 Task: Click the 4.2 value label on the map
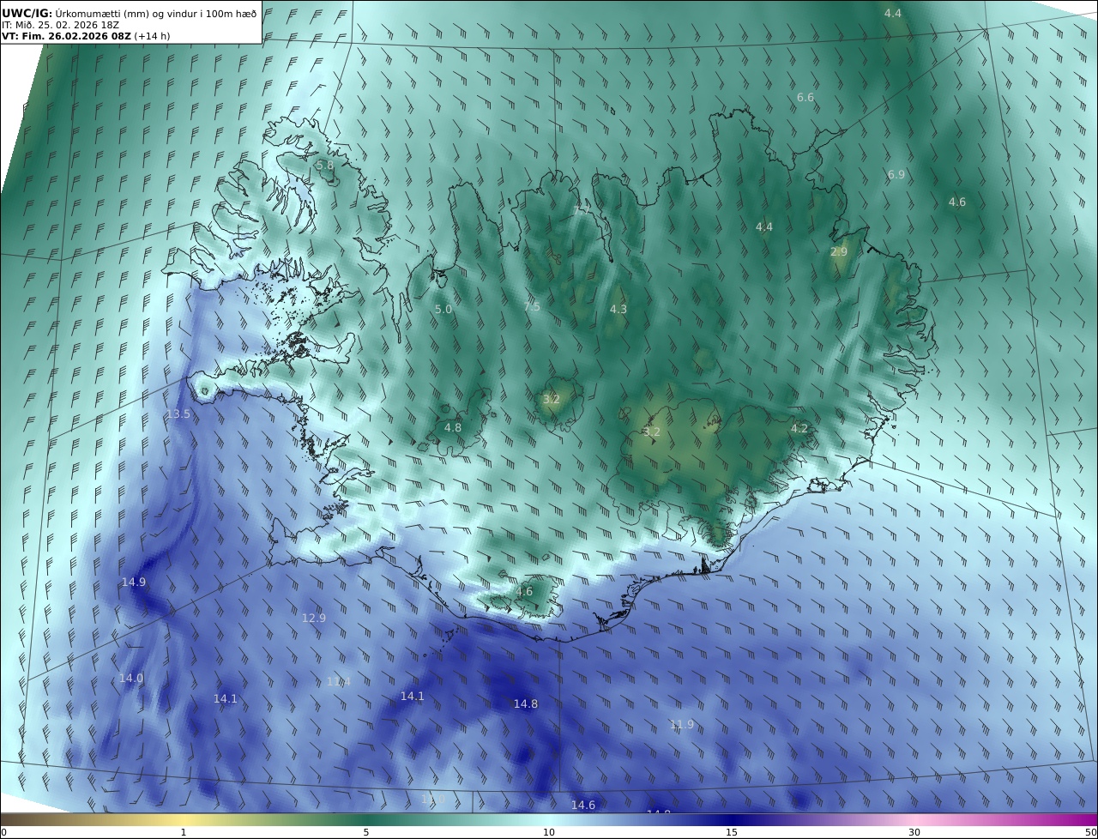click(x=799, y=428)
